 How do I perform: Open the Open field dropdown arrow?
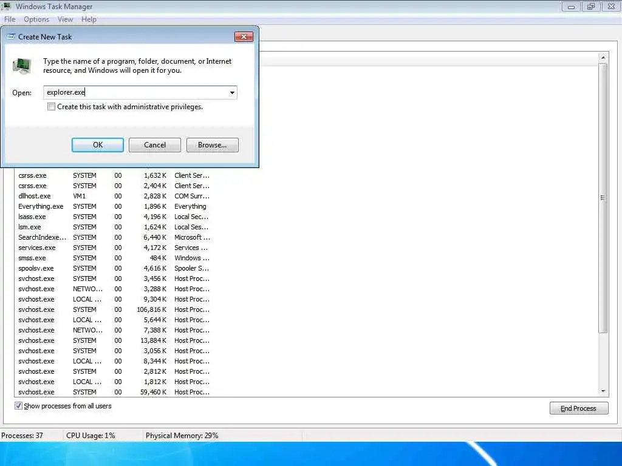232,93
